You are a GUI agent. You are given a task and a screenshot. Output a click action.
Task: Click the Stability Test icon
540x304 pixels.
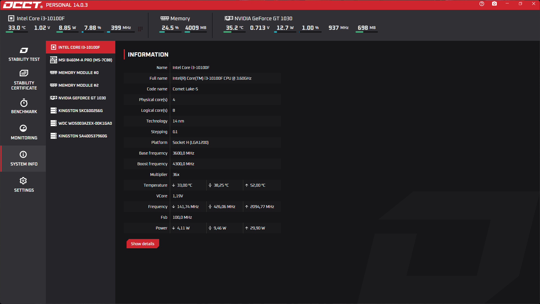tap(24, 50)
